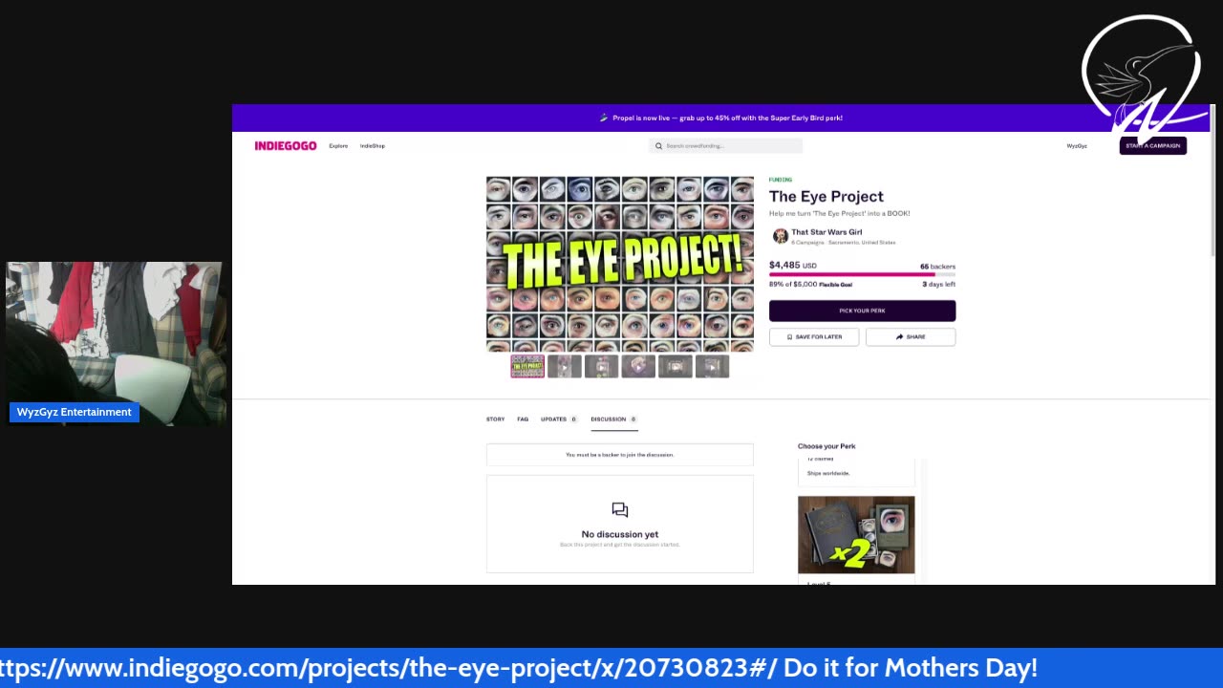This screenshot has height=688, width=1223.
Task: Open the Explore menu
Action: pos(338,146)
